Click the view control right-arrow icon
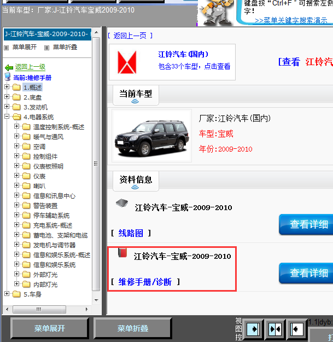The height and width of the screenshot is (342, 333). coord(253,329)
